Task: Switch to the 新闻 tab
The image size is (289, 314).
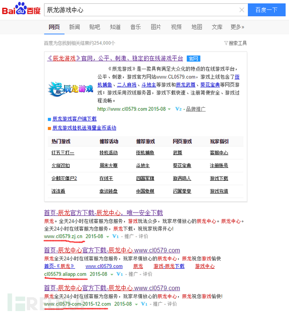Action: [75, 27]
